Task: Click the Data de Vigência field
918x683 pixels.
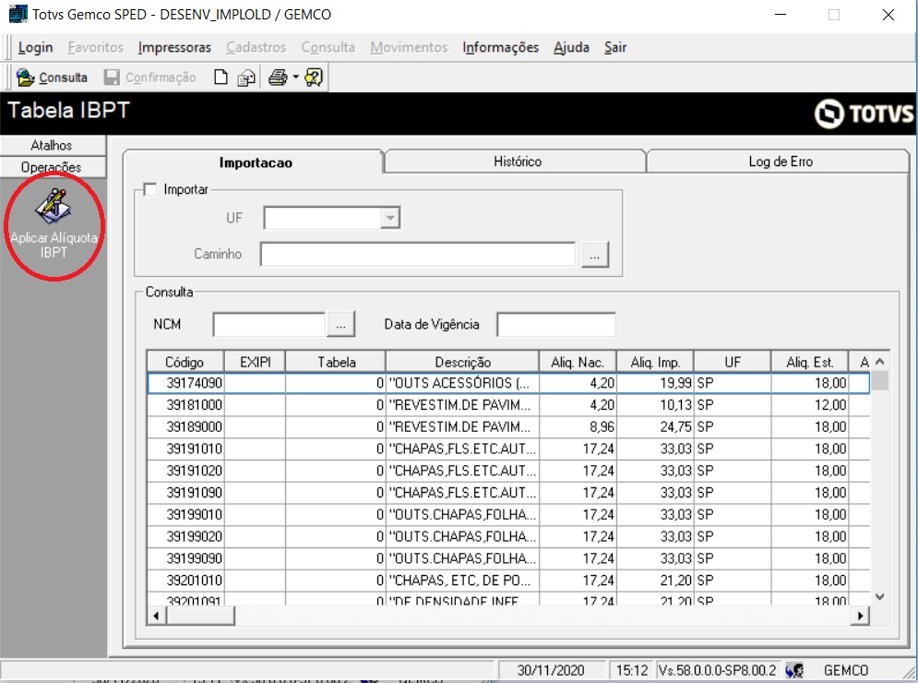Action: (x=555, y=325)
